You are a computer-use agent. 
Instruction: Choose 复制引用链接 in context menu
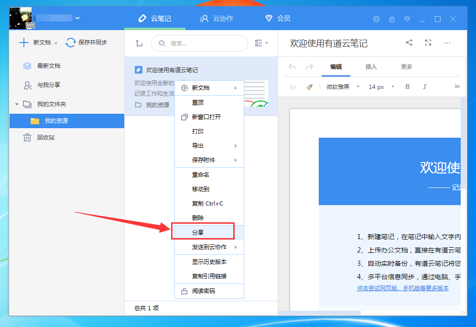209,276
